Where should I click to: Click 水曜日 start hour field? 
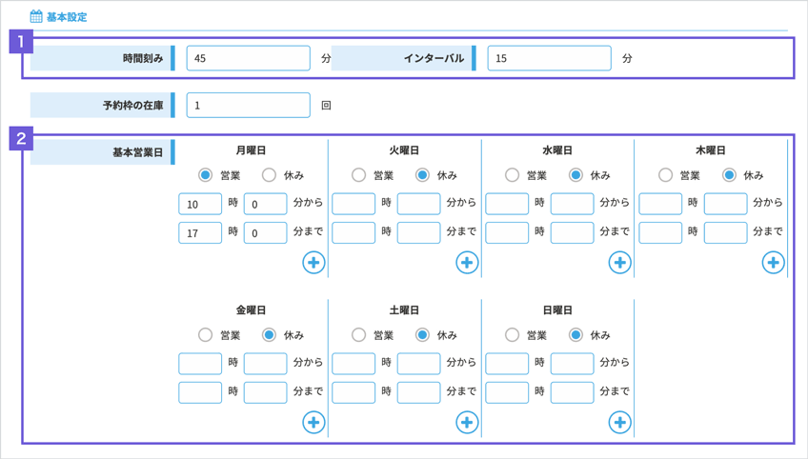507,204
